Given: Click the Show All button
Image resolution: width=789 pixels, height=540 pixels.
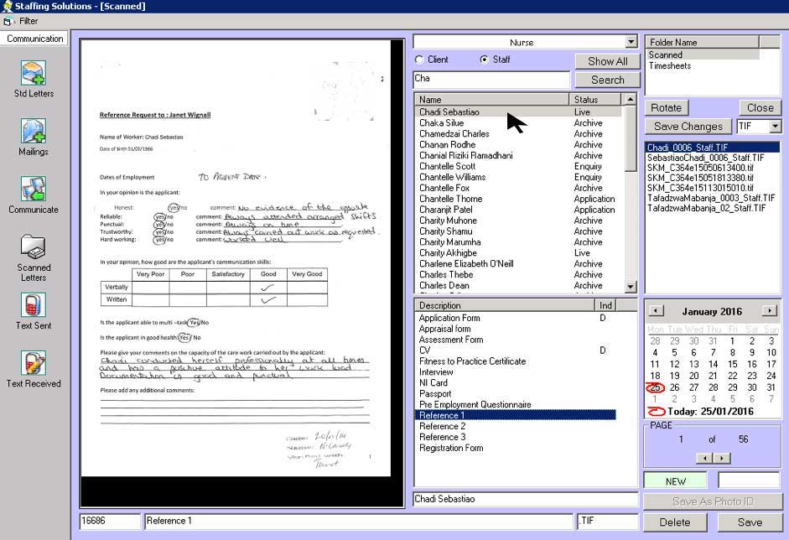Looking at the screenshot, I should click(607, 61).
